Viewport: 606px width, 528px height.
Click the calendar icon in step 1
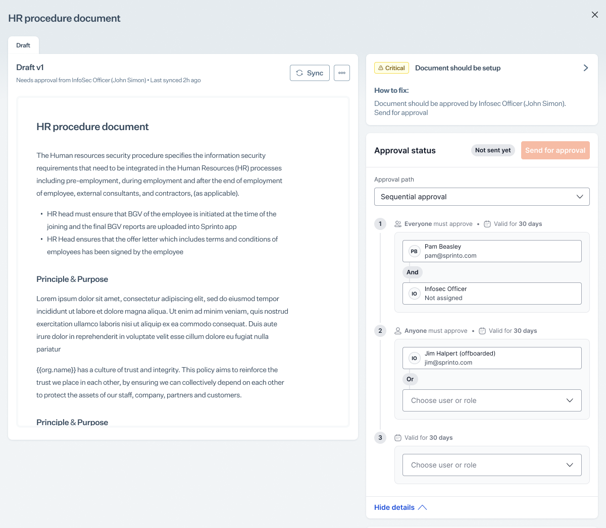(487, 224)
